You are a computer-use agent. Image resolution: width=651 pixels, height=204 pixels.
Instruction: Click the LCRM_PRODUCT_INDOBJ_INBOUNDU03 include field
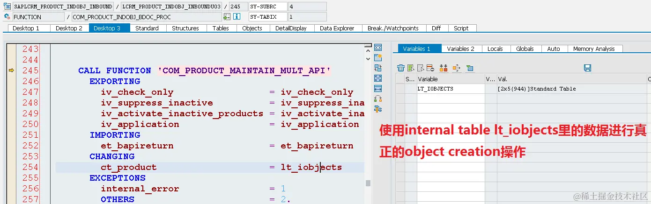click(x=171, y=7)
